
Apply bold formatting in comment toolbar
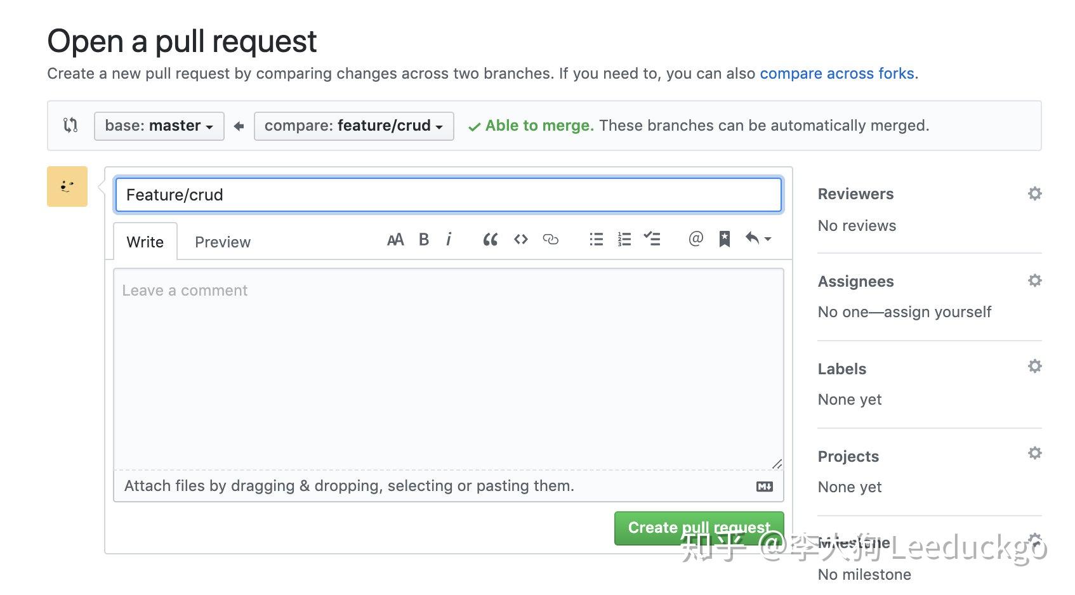pyautogui.click(x=424, y=240)
